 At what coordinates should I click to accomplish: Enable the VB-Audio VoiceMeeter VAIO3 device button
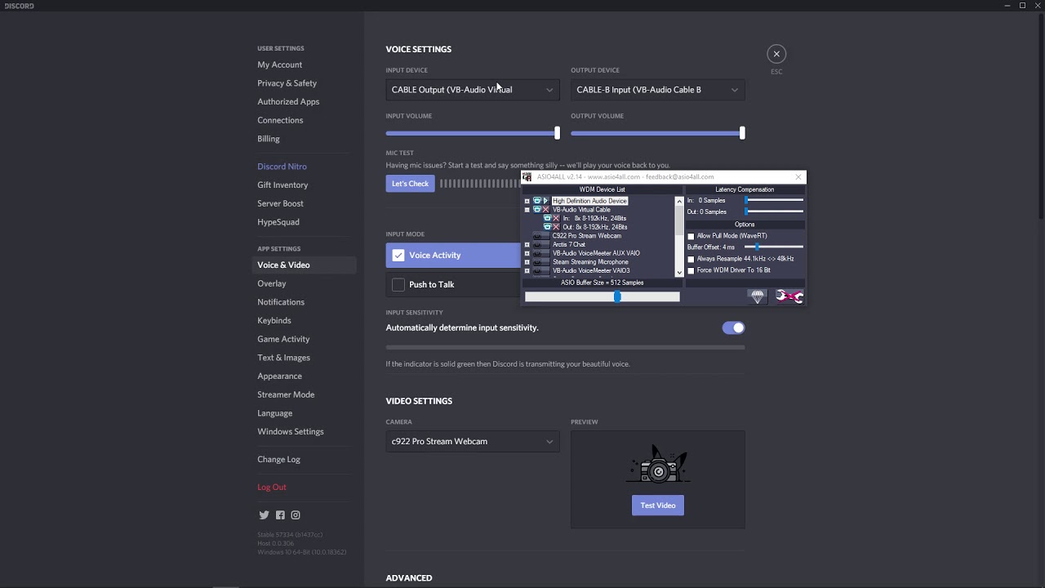[541, 270]
